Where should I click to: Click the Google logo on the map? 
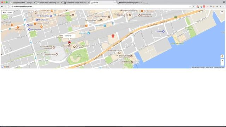(5, 67)
